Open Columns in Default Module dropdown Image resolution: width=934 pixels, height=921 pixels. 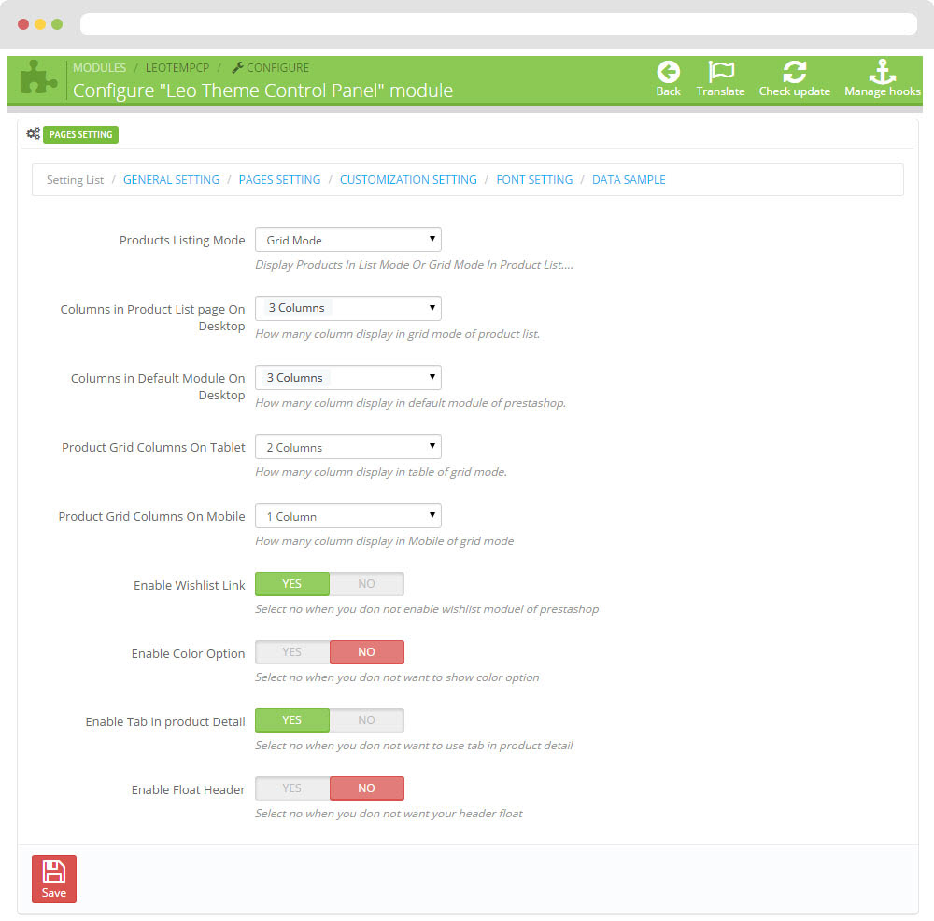(x=347, y=377)
